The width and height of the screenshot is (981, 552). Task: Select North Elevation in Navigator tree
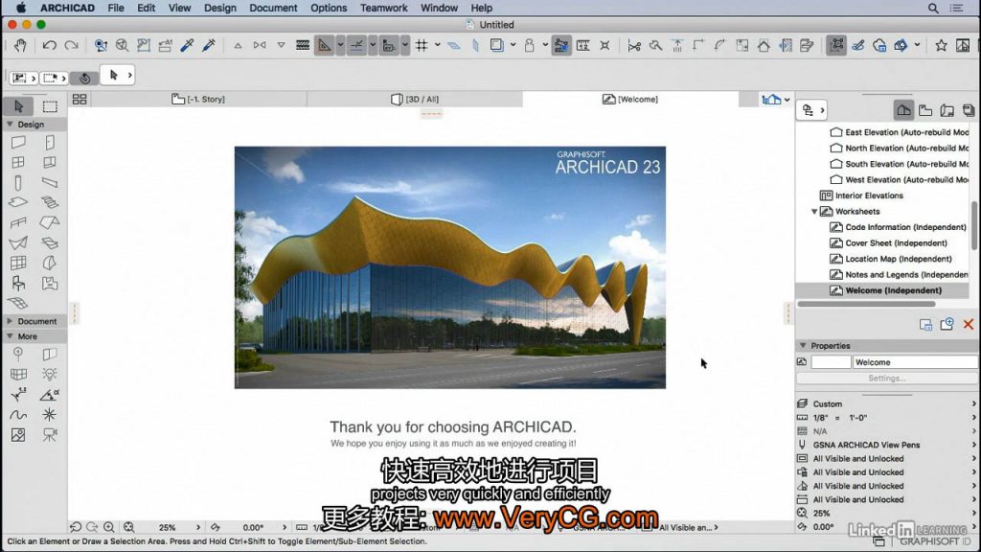click(906, 148)
